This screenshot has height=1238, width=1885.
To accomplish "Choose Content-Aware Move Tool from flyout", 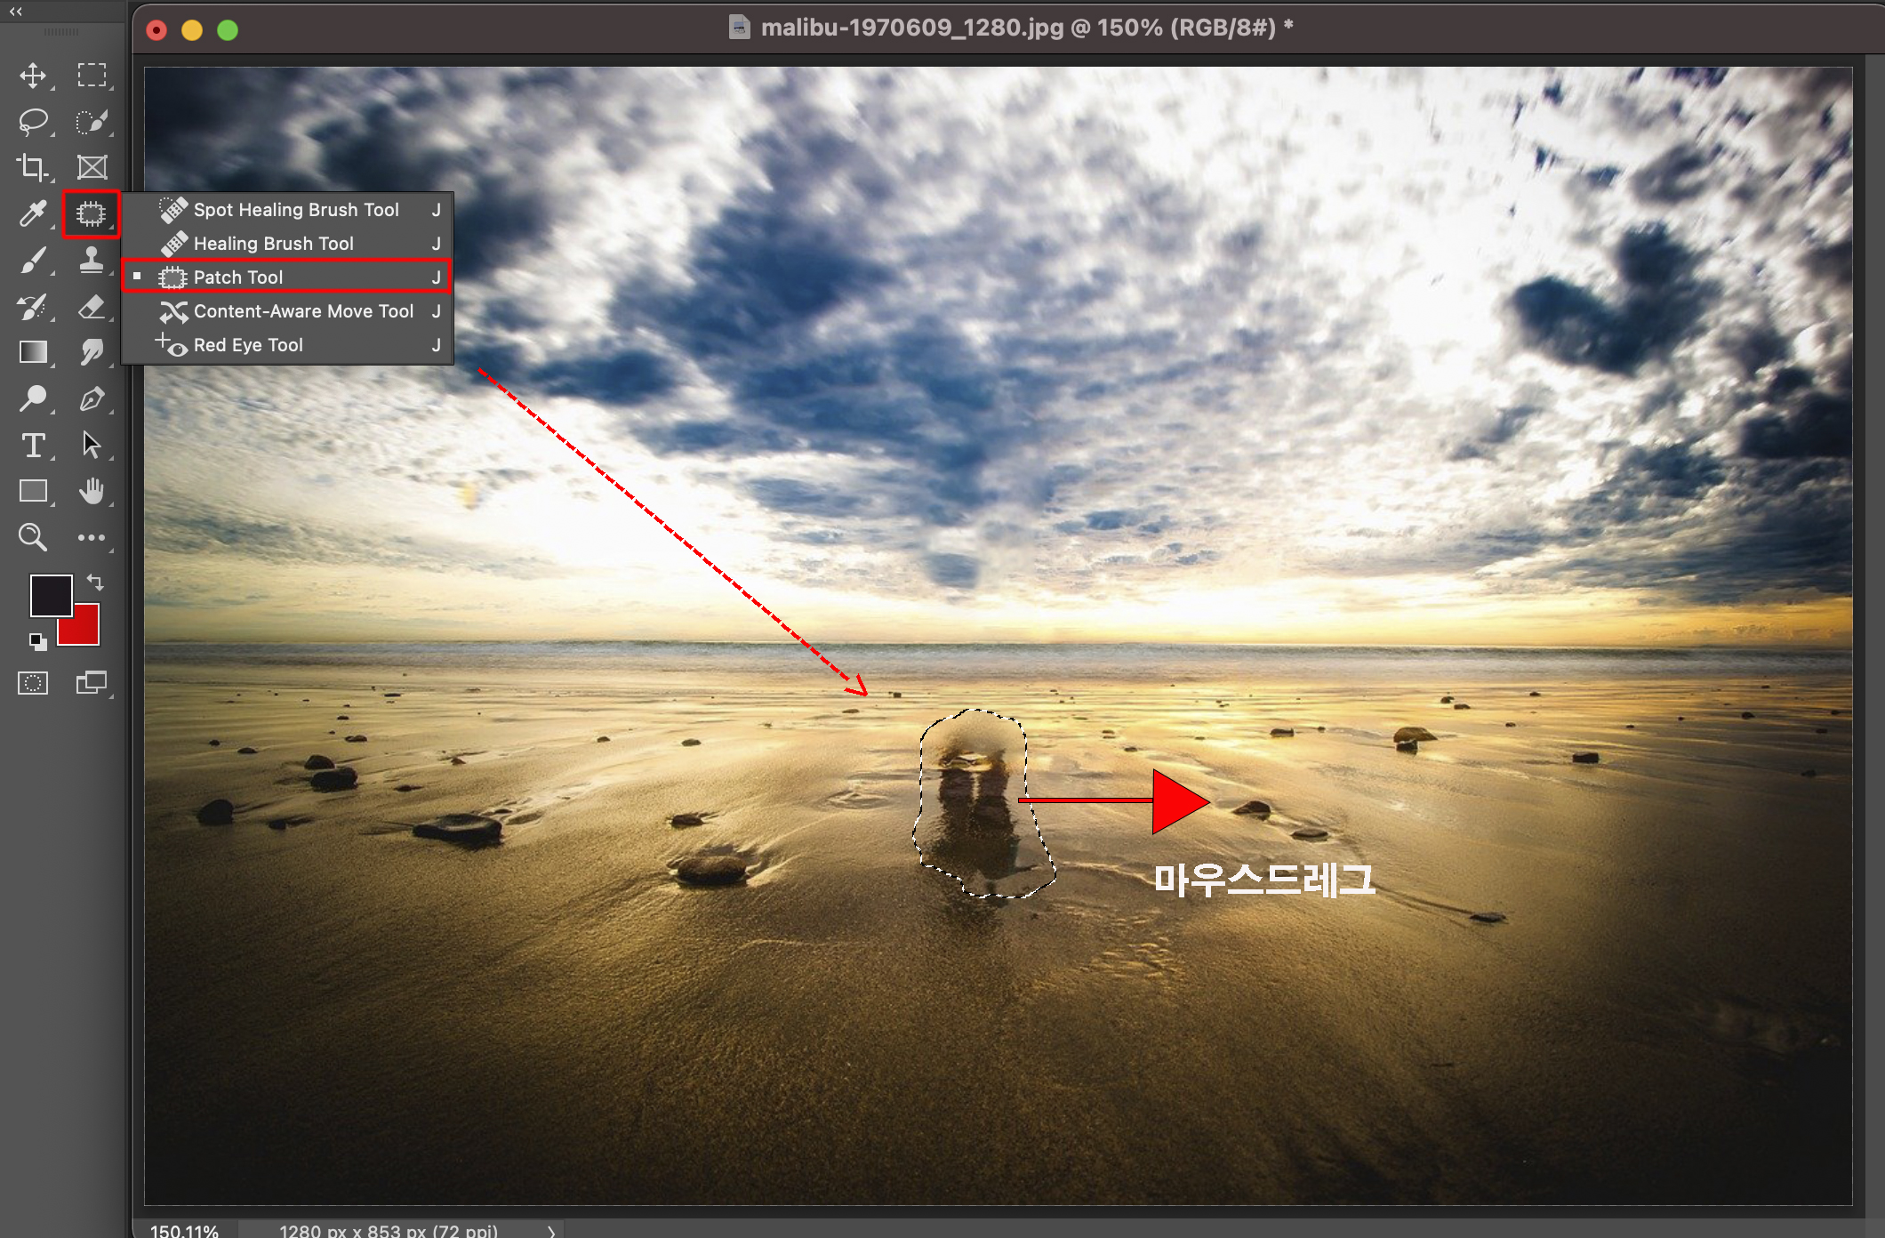I will point(302,311).
